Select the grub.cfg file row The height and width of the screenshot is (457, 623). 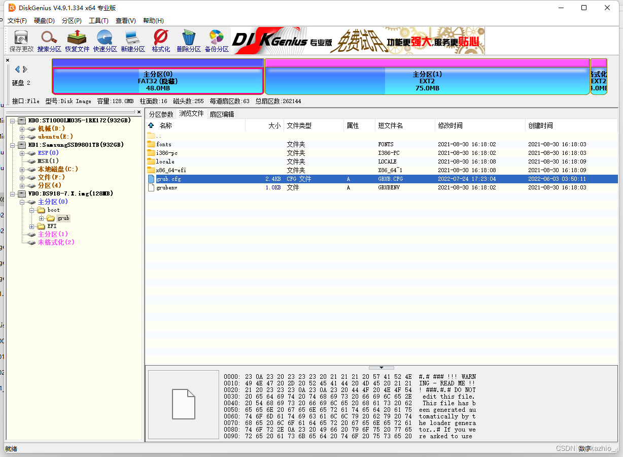pyautogui.click(x=382, y=179)
